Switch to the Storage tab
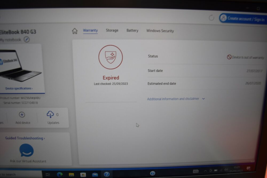This screenshot has width=267, height=178. coord(112,30)
